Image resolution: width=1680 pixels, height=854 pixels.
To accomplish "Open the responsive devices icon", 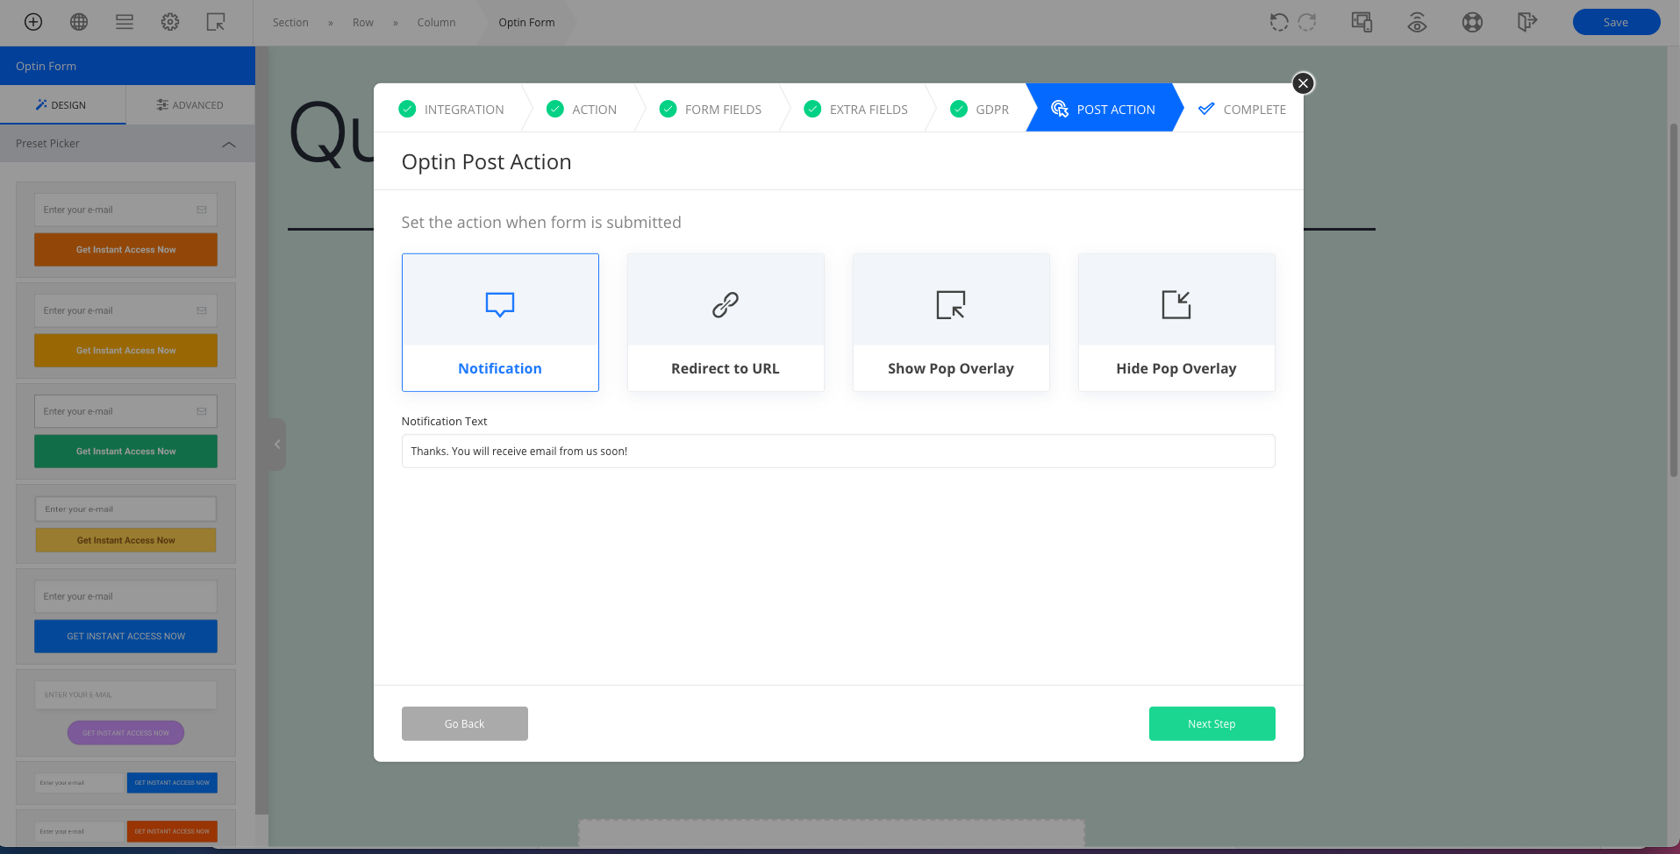I will [x=1362, y=22].
